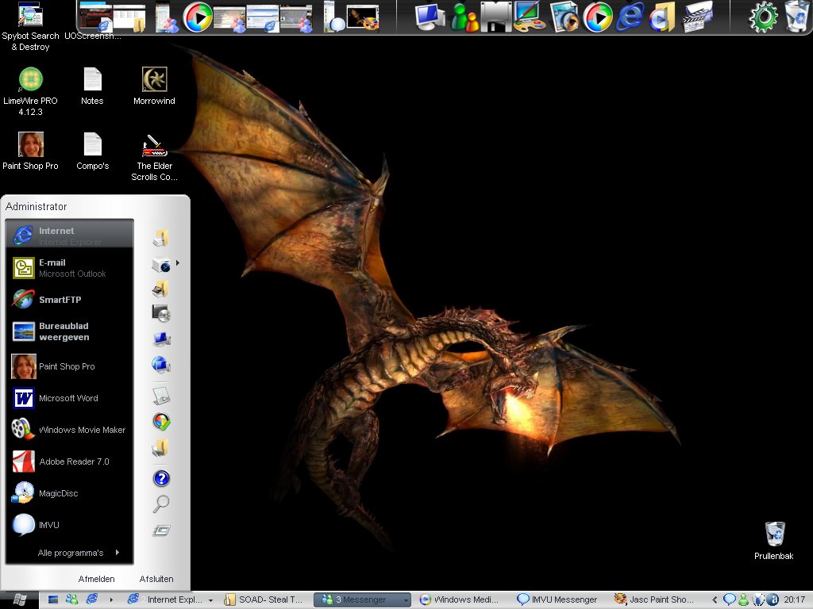This screenshot has width=813, height=609.
Task: Expand the arrow beside recent documents icon
Action: coord(177,263)
